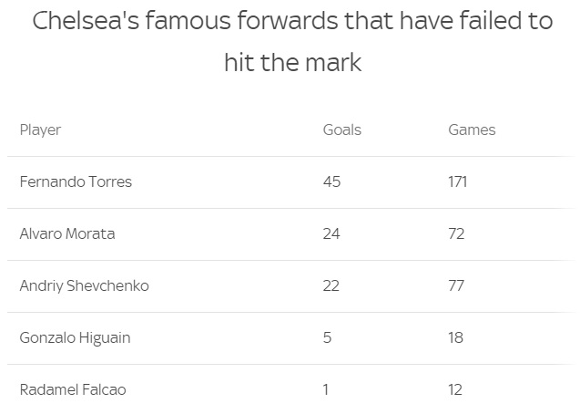
Task: Click Andriy Shevchenko goals value 22
Action: click(x=331, y=285)
